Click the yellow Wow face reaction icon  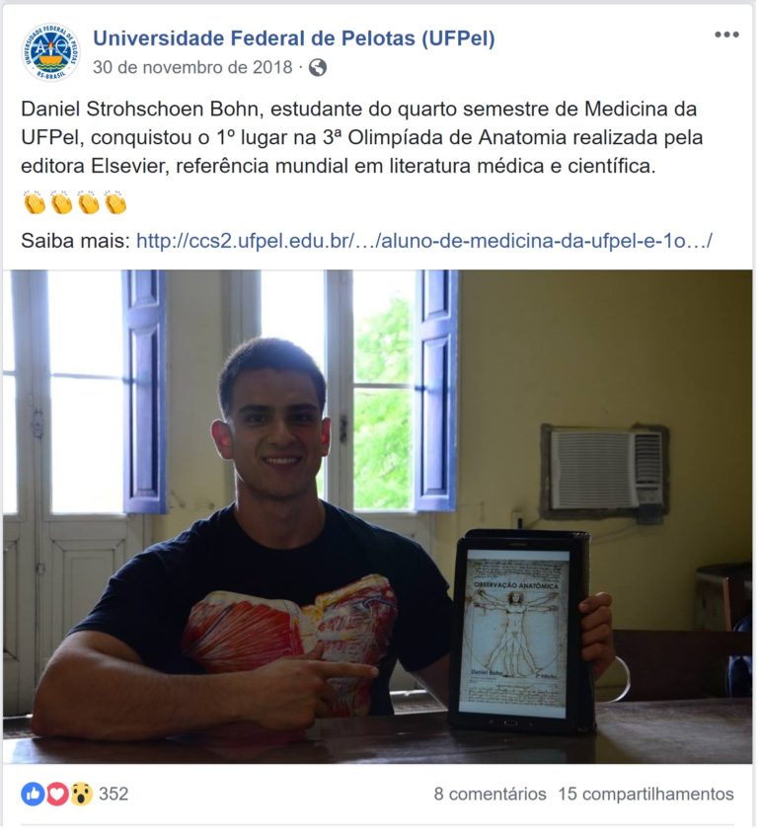click(x=81, y=795)
